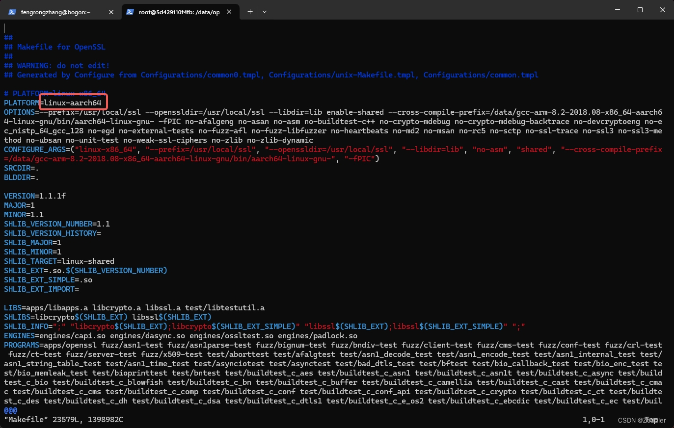Click the "shared" string in CONFIGURE_ARGS
Viewport: 674px width, 428px height.
[x=534, y=150]
